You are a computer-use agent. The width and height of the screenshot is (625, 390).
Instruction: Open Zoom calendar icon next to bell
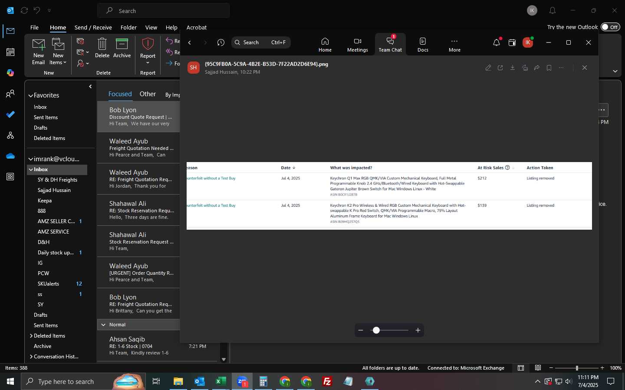coord(512,42)
